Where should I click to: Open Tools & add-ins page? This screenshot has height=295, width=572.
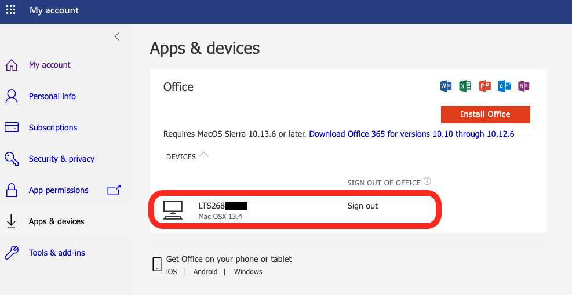(x=57, y=253)
